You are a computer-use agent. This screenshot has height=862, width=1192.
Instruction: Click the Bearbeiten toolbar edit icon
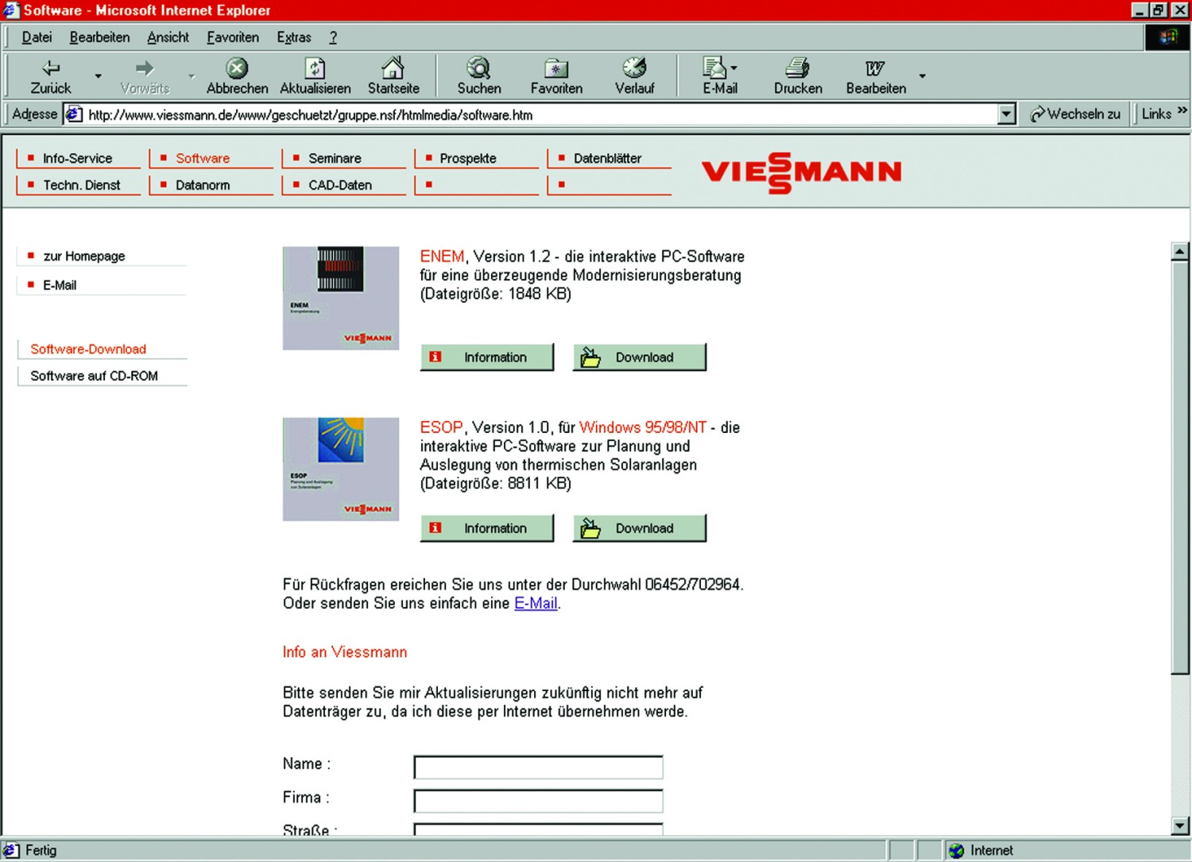tap(875, 68)
